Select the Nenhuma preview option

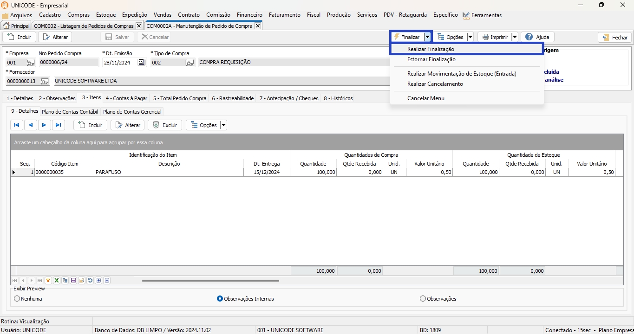[17, 299]
